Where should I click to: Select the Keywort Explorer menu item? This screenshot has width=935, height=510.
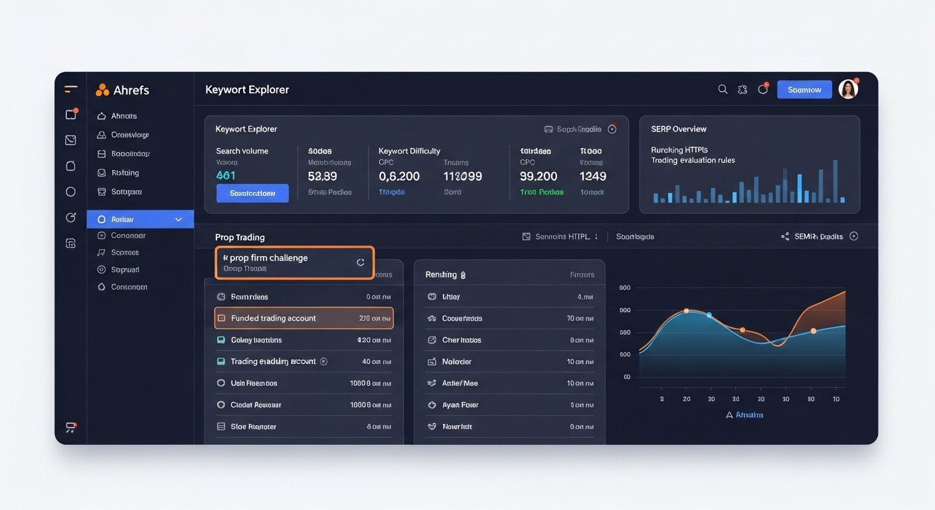pos(247,89)
